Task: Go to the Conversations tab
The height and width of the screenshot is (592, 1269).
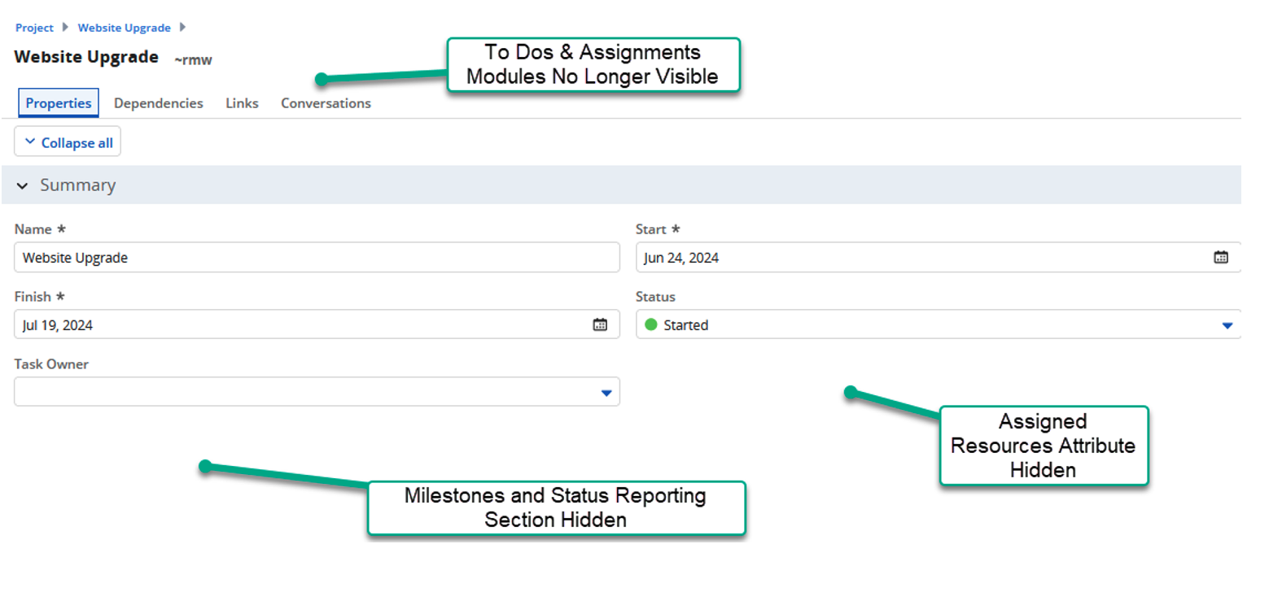Action: [326, 103]
